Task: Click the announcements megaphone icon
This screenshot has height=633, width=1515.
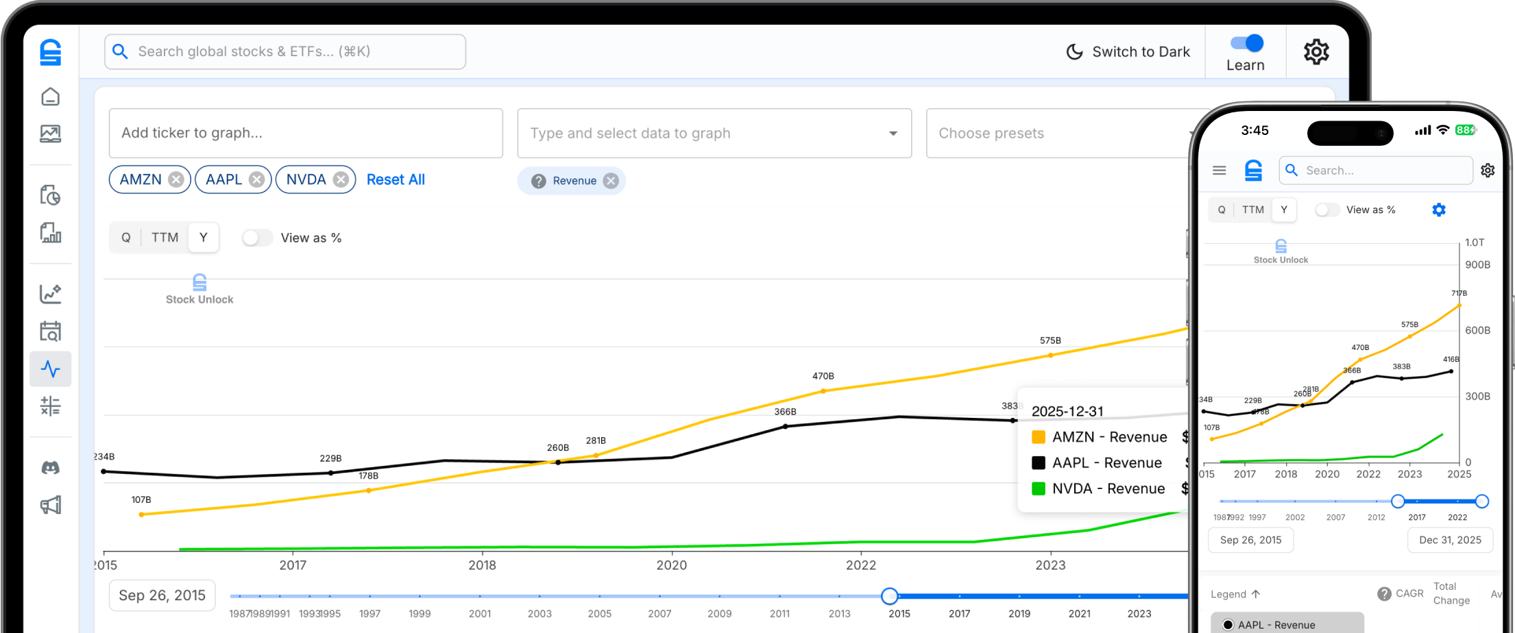Action: click(x=51, y=505)
